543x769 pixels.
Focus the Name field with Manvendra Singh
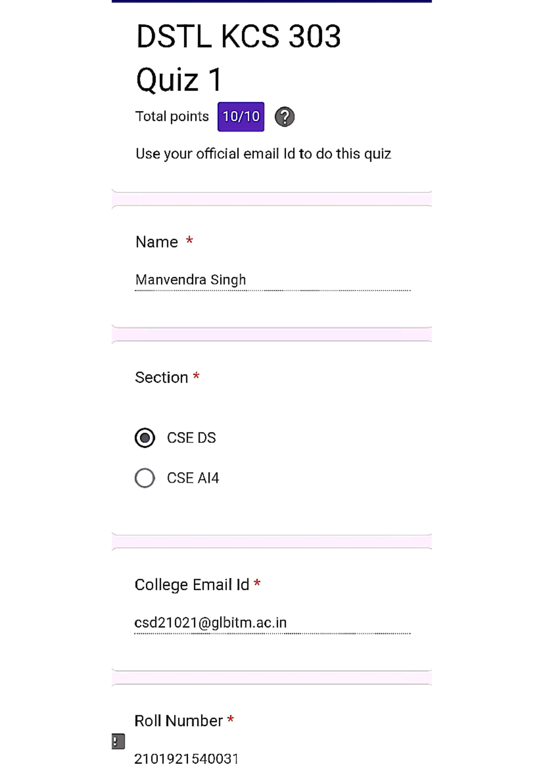tap(271, 280)
